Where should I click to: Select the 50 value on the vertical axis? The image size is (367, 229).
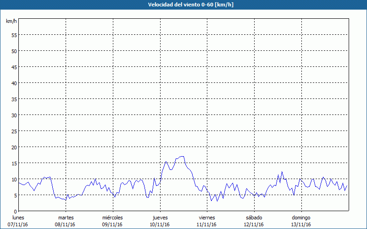(14, 51)
